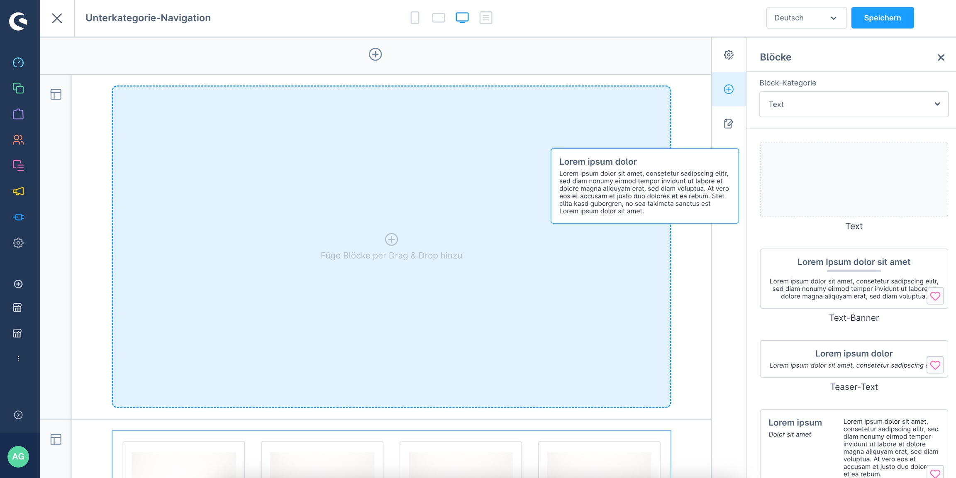Open the Catalogues sidebar icon

coord(18,88)
